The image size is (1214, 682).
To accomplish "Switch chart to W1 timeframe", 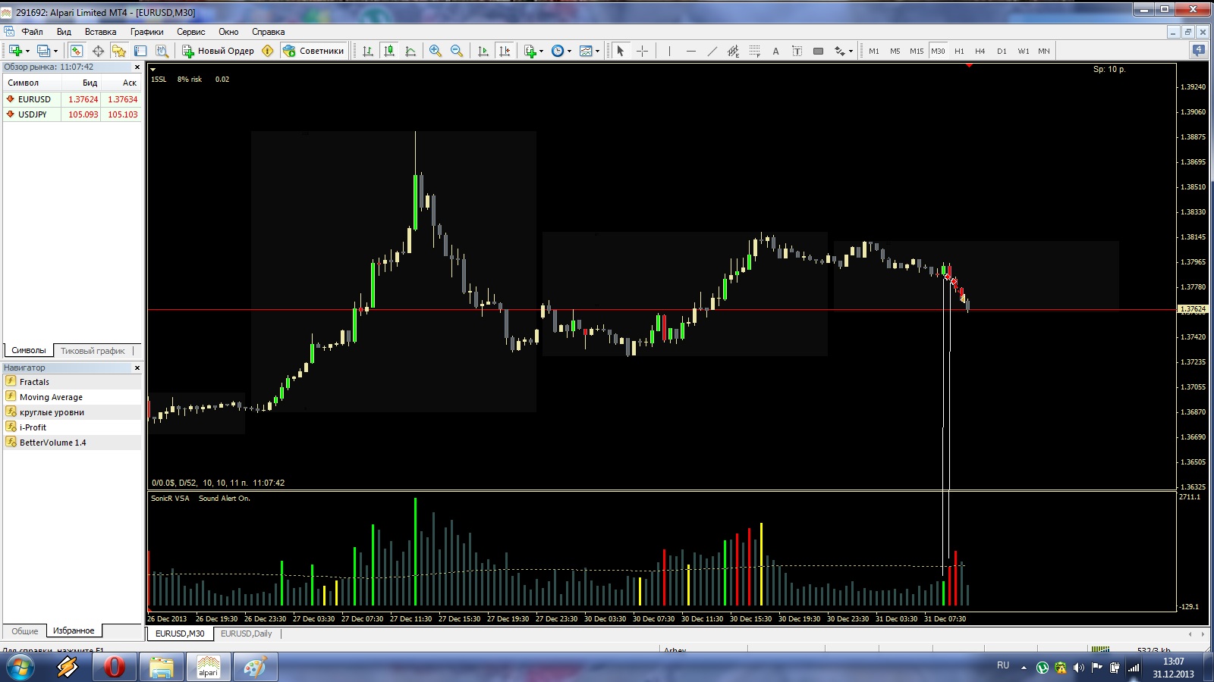I will tap(1024, 51).
